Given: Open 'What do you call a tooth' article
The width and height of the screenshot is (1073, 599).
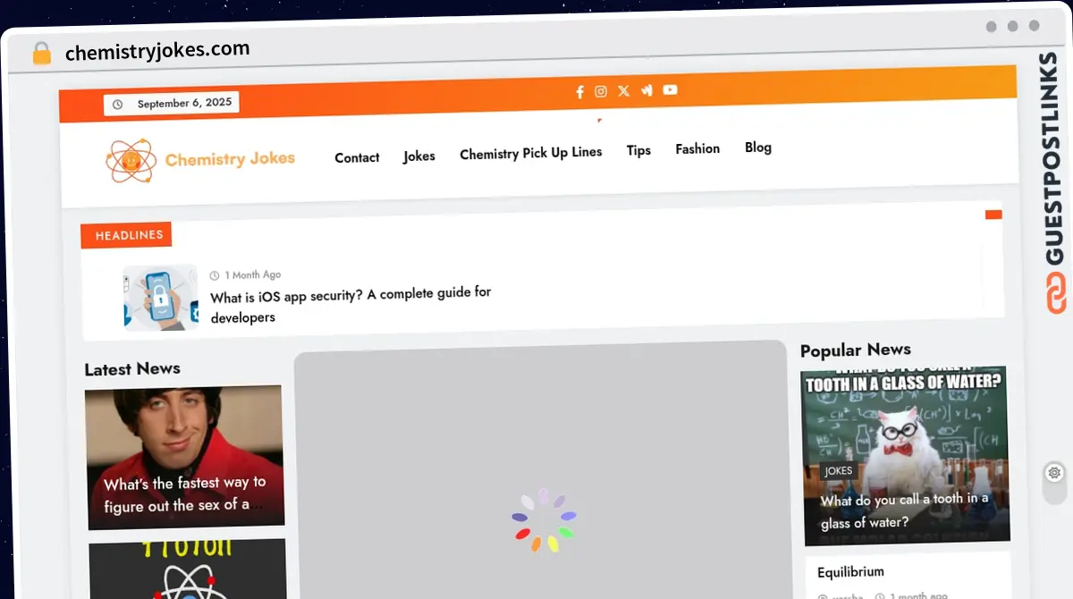Looking at the screenshot, I should point(905,510).
